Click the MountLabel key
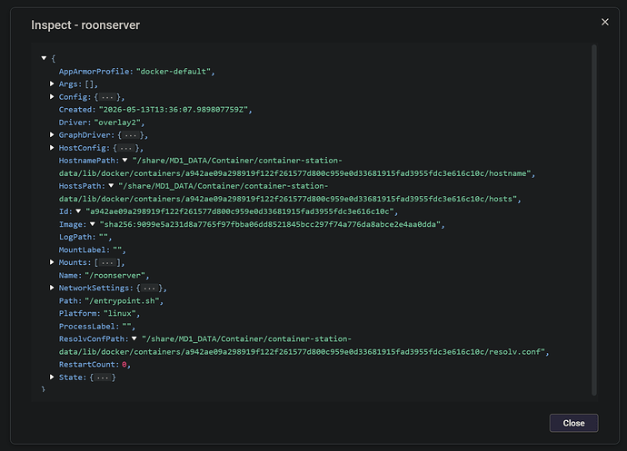627x451 pixels. click(x=85, y=250)
